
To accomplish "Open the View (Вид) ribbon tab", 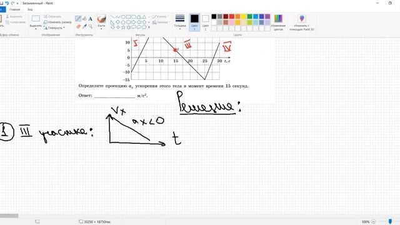I will [30, 9].
